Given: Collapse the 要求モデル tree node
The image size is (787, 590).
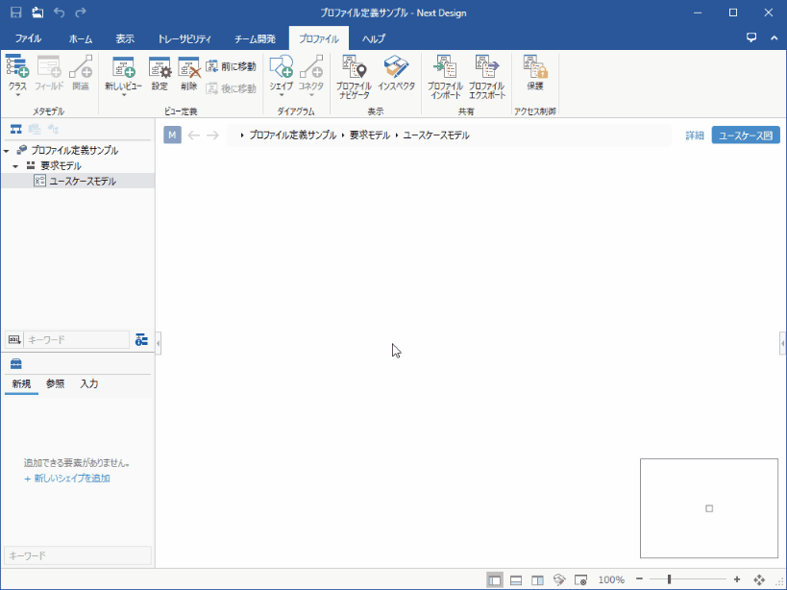Looking at the screenshot, I should point(16,166).
